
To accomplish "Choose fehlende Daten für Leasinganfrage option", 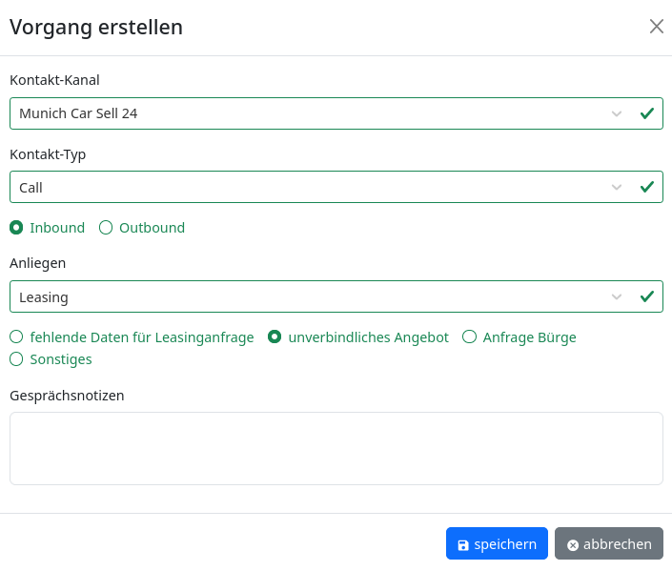I will pyautogui.click(x=16, y=337).
